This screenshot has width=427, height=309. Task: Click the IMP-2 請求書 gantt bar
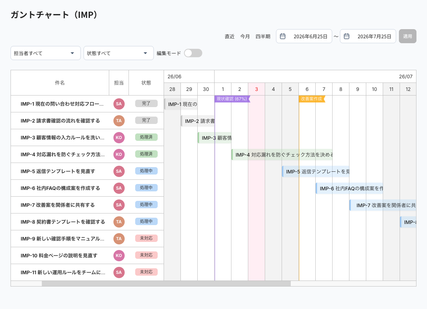pos(198,121)
